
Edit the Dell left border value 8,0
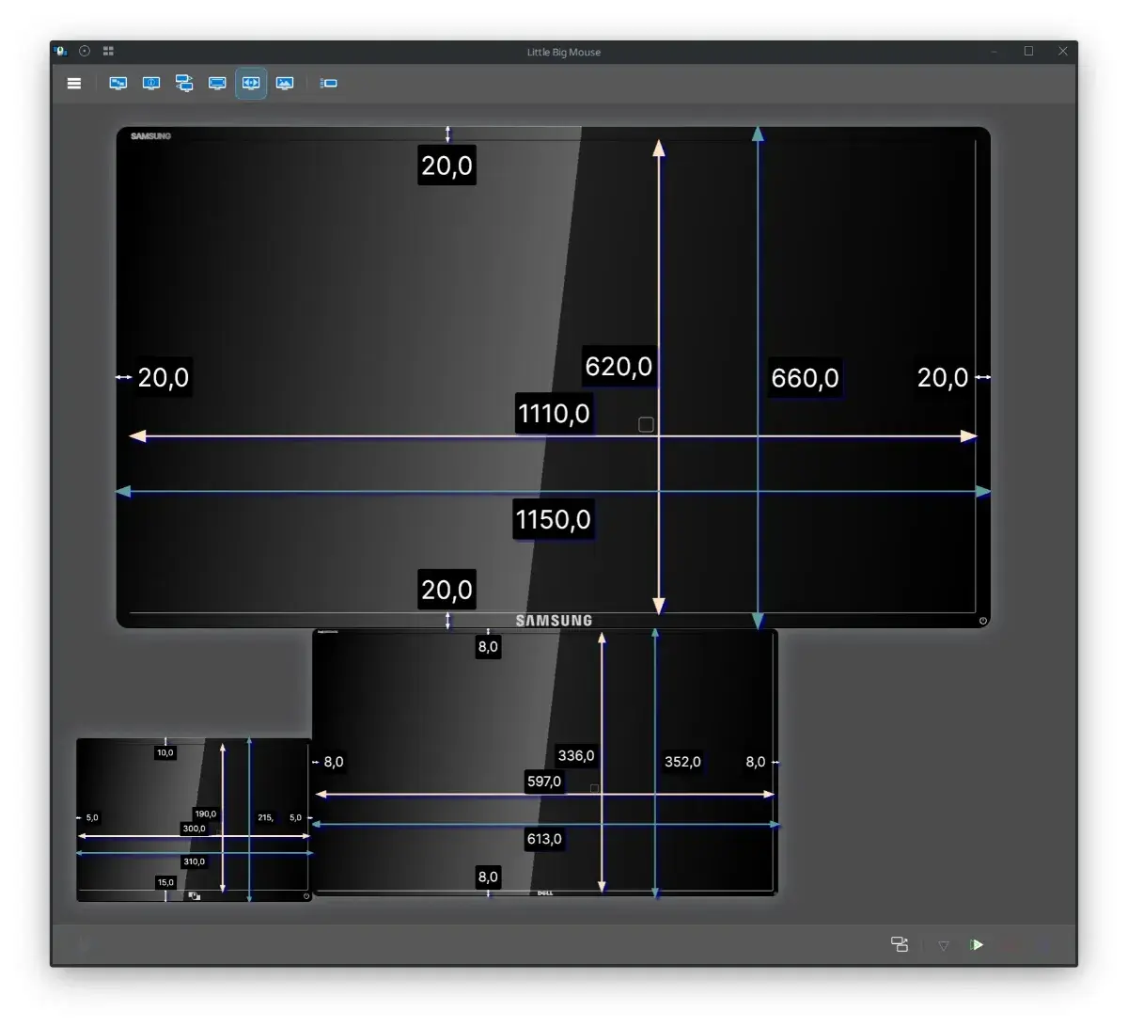coord(334,762)
